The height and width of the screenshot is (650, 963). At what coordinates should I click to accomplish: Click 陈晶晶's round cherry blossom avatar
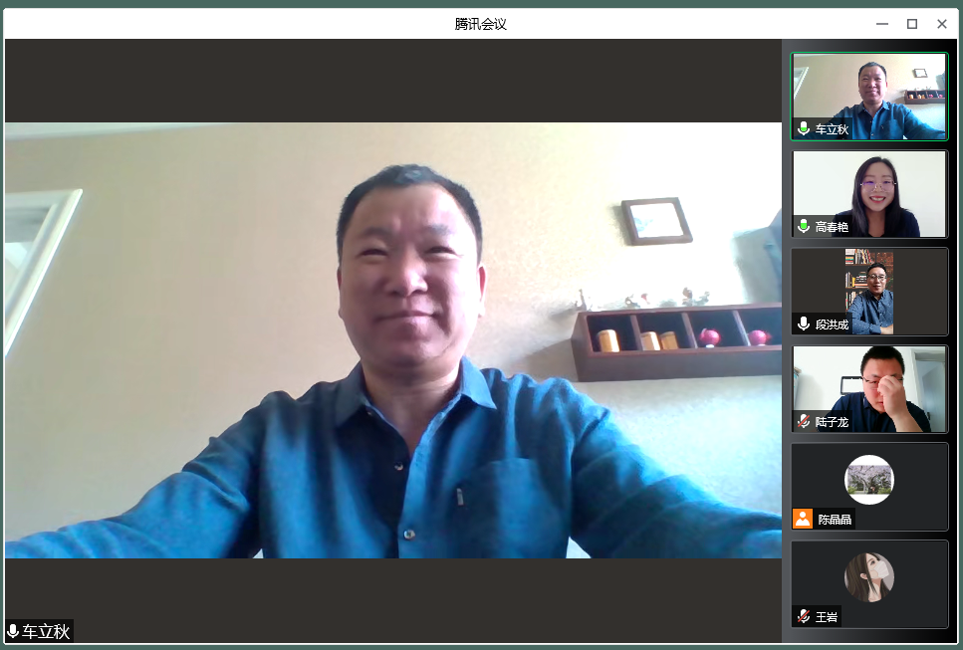(x=868, y=480)
